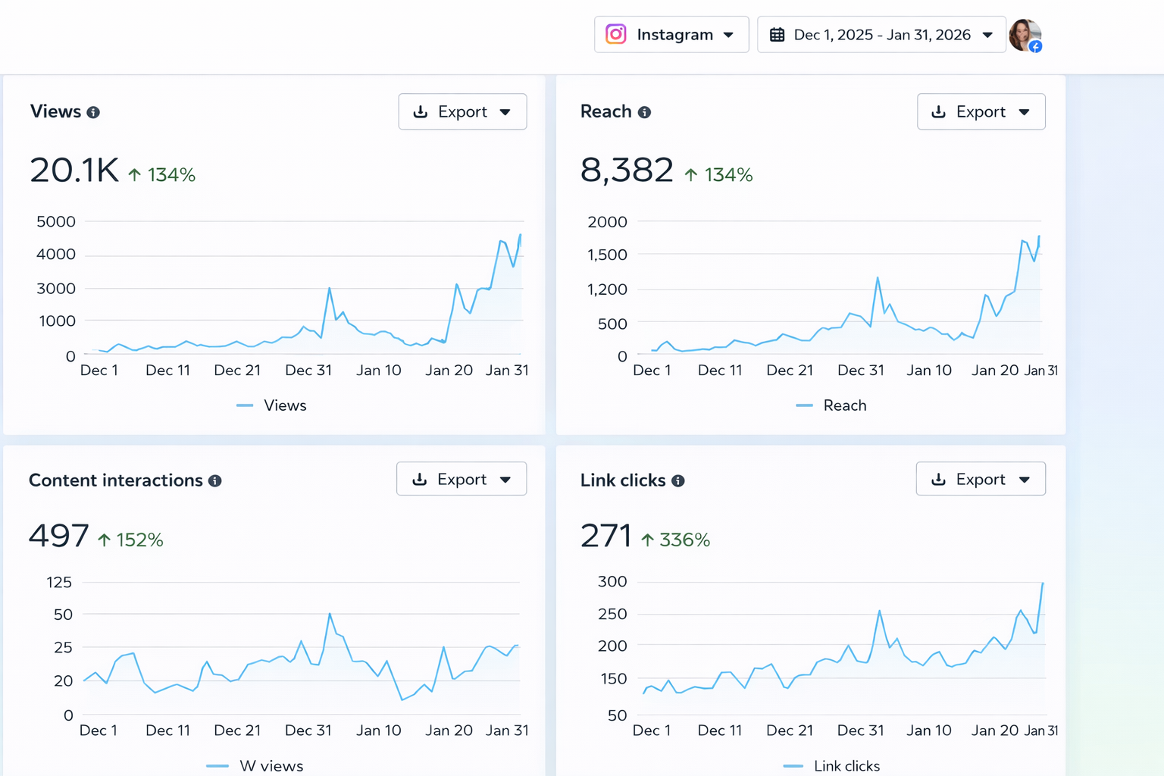The image size is (1164, 776).
Task: Click Export on the Link clicks panel
Action: [x=981, y=478]
